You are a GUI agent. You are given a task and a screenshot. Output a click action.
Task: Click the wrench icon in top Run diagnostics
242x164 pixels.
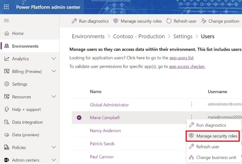(74, 21)
